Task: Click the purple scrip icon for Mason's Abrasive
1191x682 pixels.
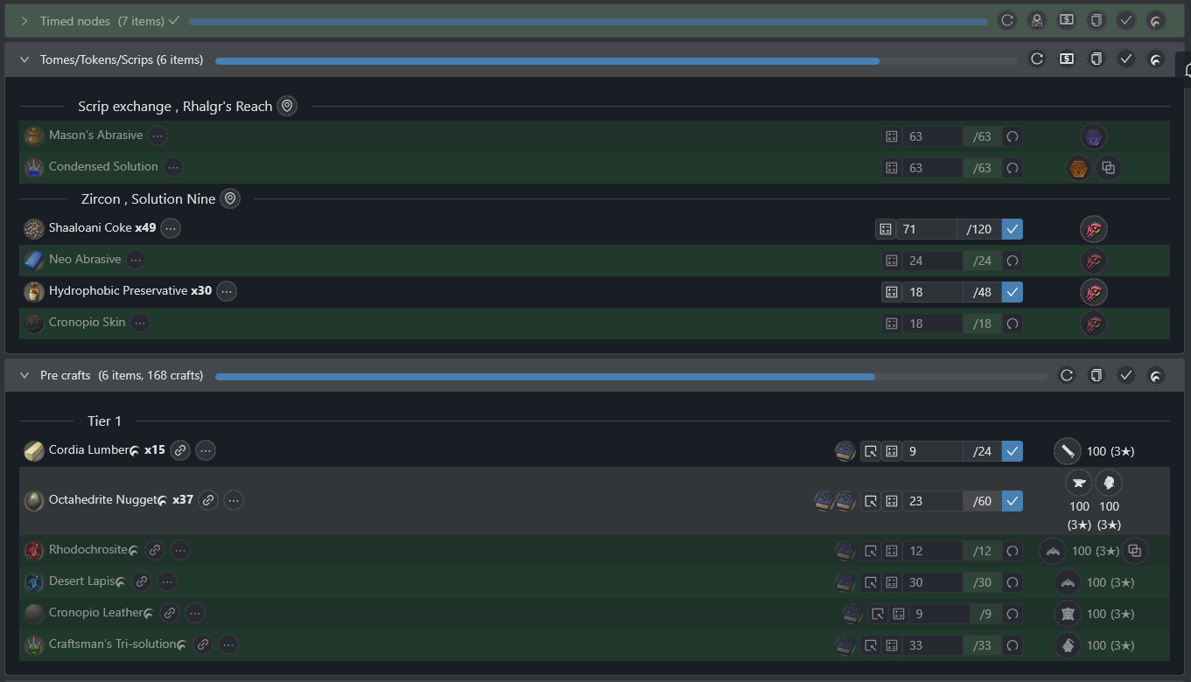Action: coord(1094,136)
